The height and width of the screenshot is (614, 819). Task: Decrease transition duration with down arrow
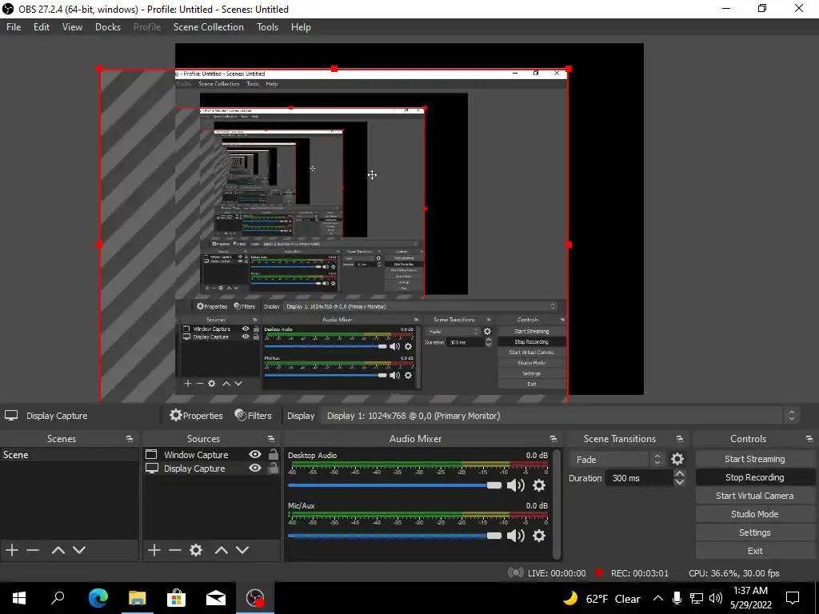click(680, 482)
